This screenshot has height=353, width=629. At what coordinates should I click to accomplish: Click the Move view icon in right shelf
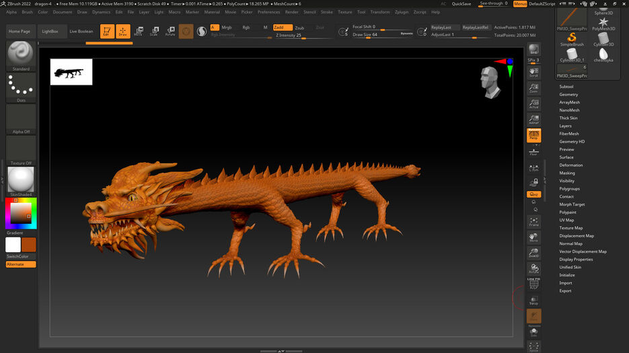(x=533, y=237)
